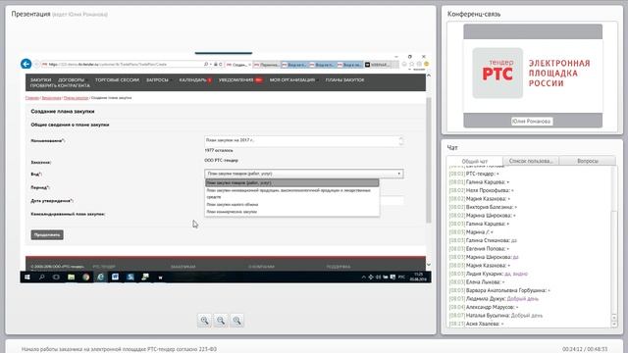
Task: Open Skype for Business taskbar icon
Action: click(131, 277)
